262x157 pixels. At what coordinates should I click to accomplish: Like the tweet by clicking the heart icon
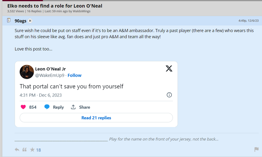coord(23,107)
